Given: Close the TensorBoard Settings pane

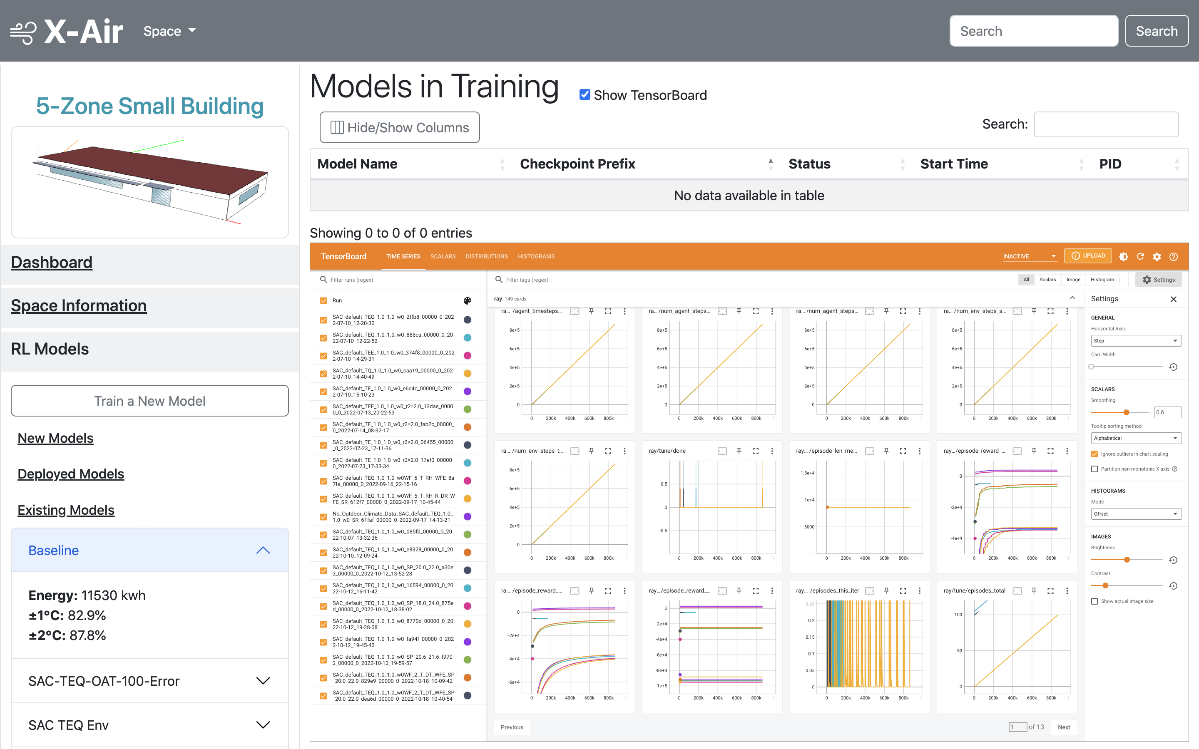Looking at the screenshot, I should [x=1173, y=299].
